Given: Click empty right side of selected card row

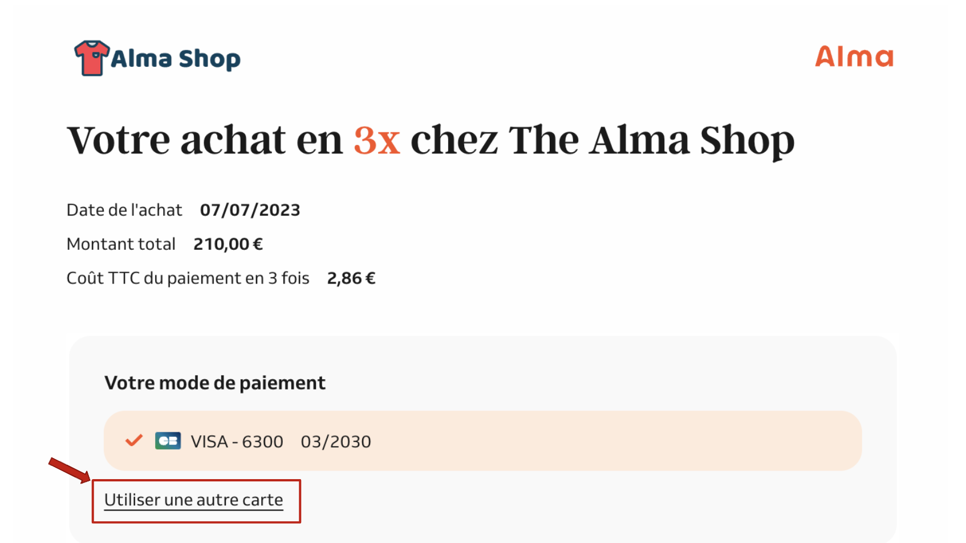Looking at the screenshot, I should click(627, 441).
